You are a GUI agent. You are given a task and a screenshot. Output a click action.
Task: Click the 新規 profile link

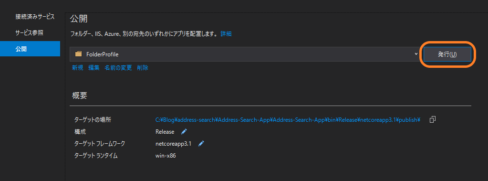(77, 68)
